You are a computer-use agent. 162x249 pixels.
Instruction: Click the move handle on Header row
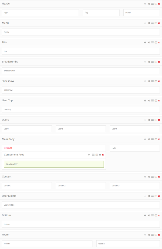(x=145, y=4)
